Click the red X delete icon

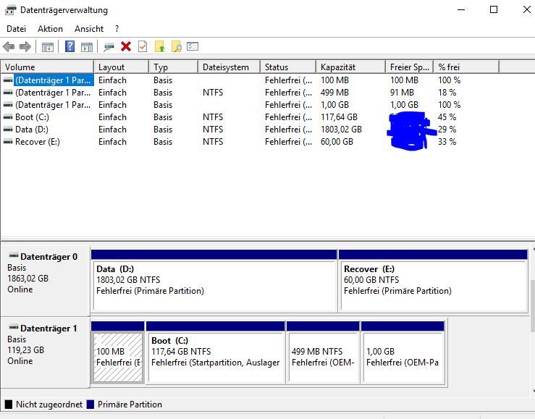pyautogui.click(x=126, y=47)
